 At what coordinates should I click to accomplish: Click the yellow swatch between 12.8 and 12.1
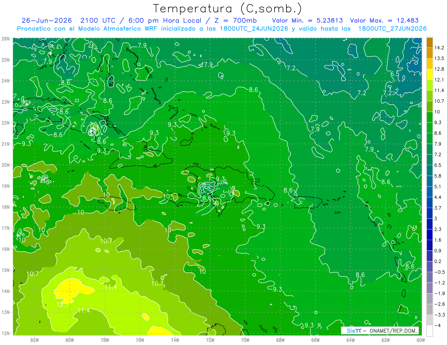coord(429,74)
